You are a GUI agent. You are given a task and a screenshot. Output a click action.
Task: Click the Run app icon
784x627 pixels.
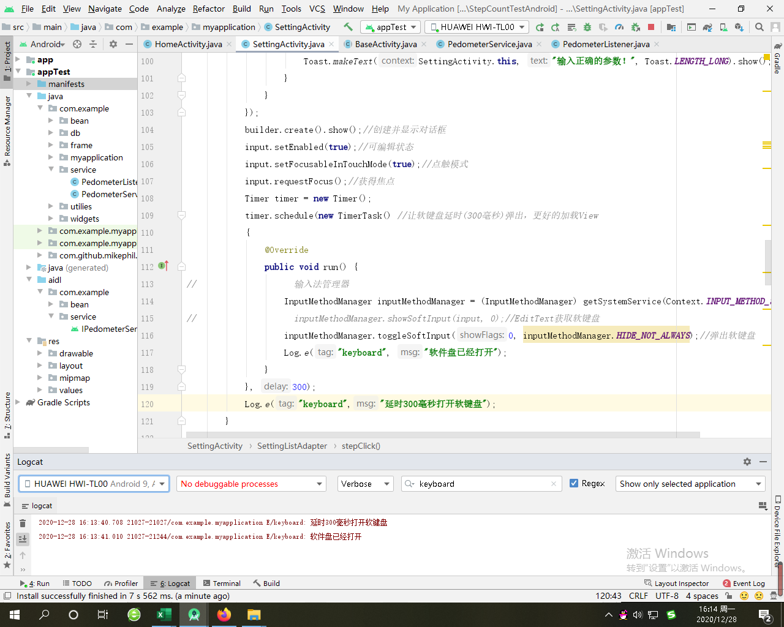(x=540, y=27)
